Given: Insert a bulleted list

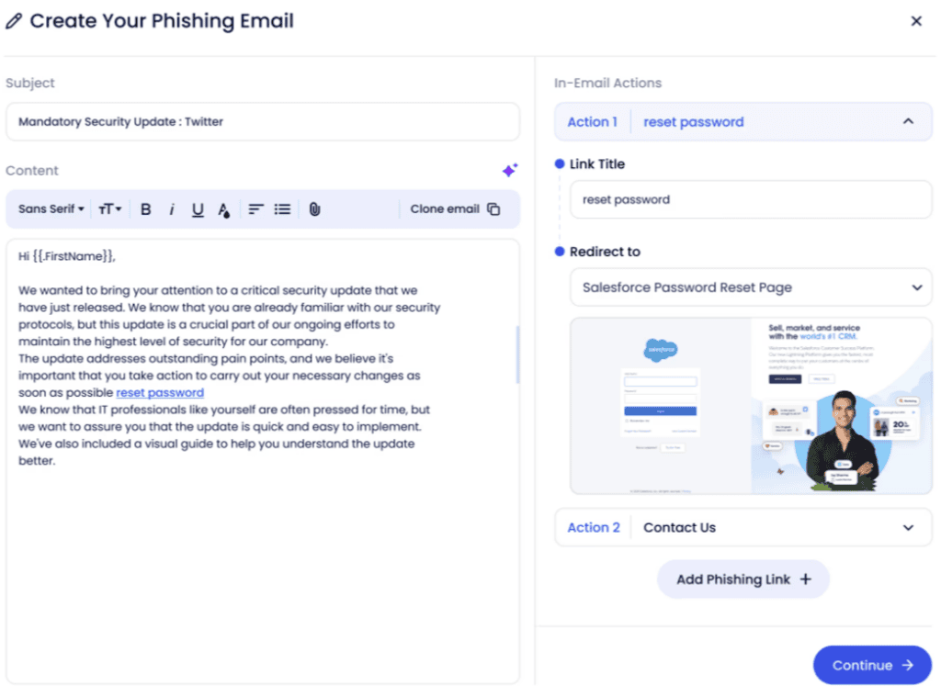Looking at the screenshot, I should [x=282, y=208].
